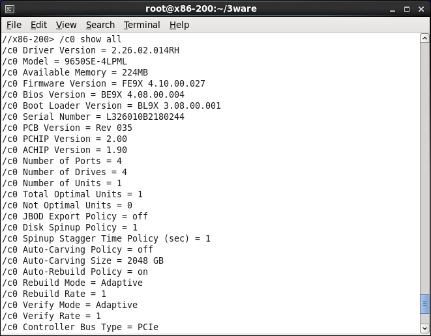Open the Help menu

point(179,25)
